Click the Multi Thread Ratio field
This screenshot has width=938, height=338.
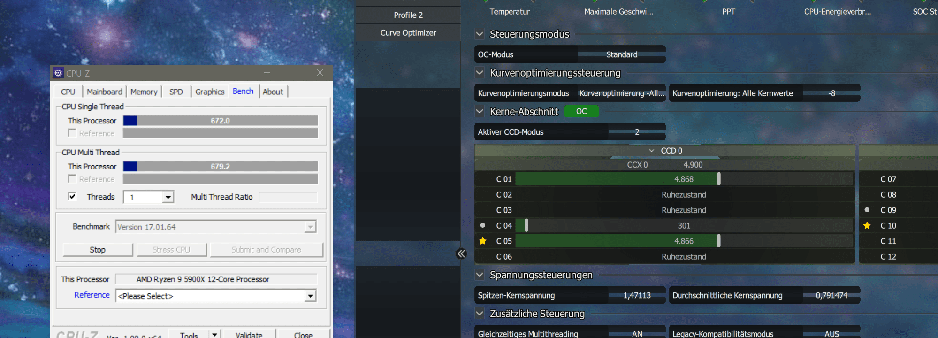point(288,197)
